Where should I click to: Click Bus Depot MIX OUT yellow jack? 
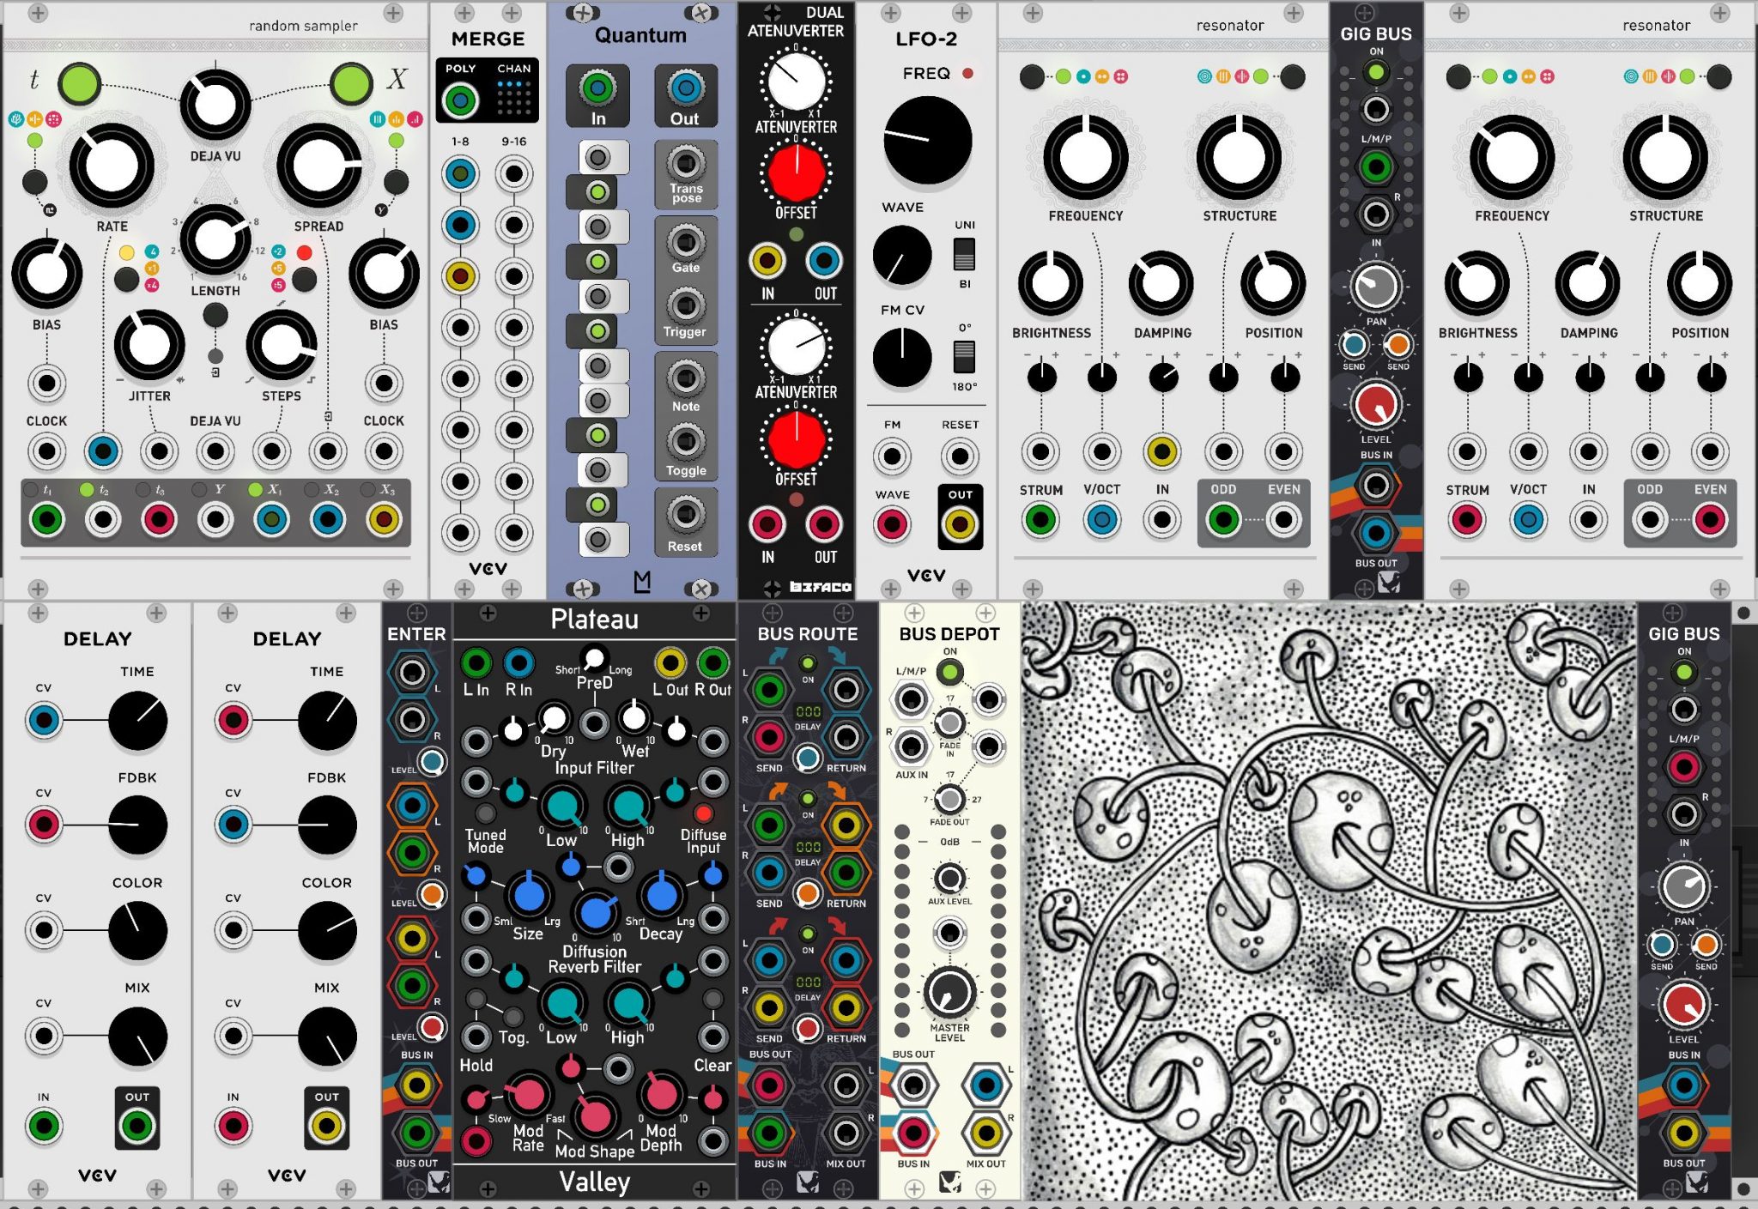[x=985, y=1133]
